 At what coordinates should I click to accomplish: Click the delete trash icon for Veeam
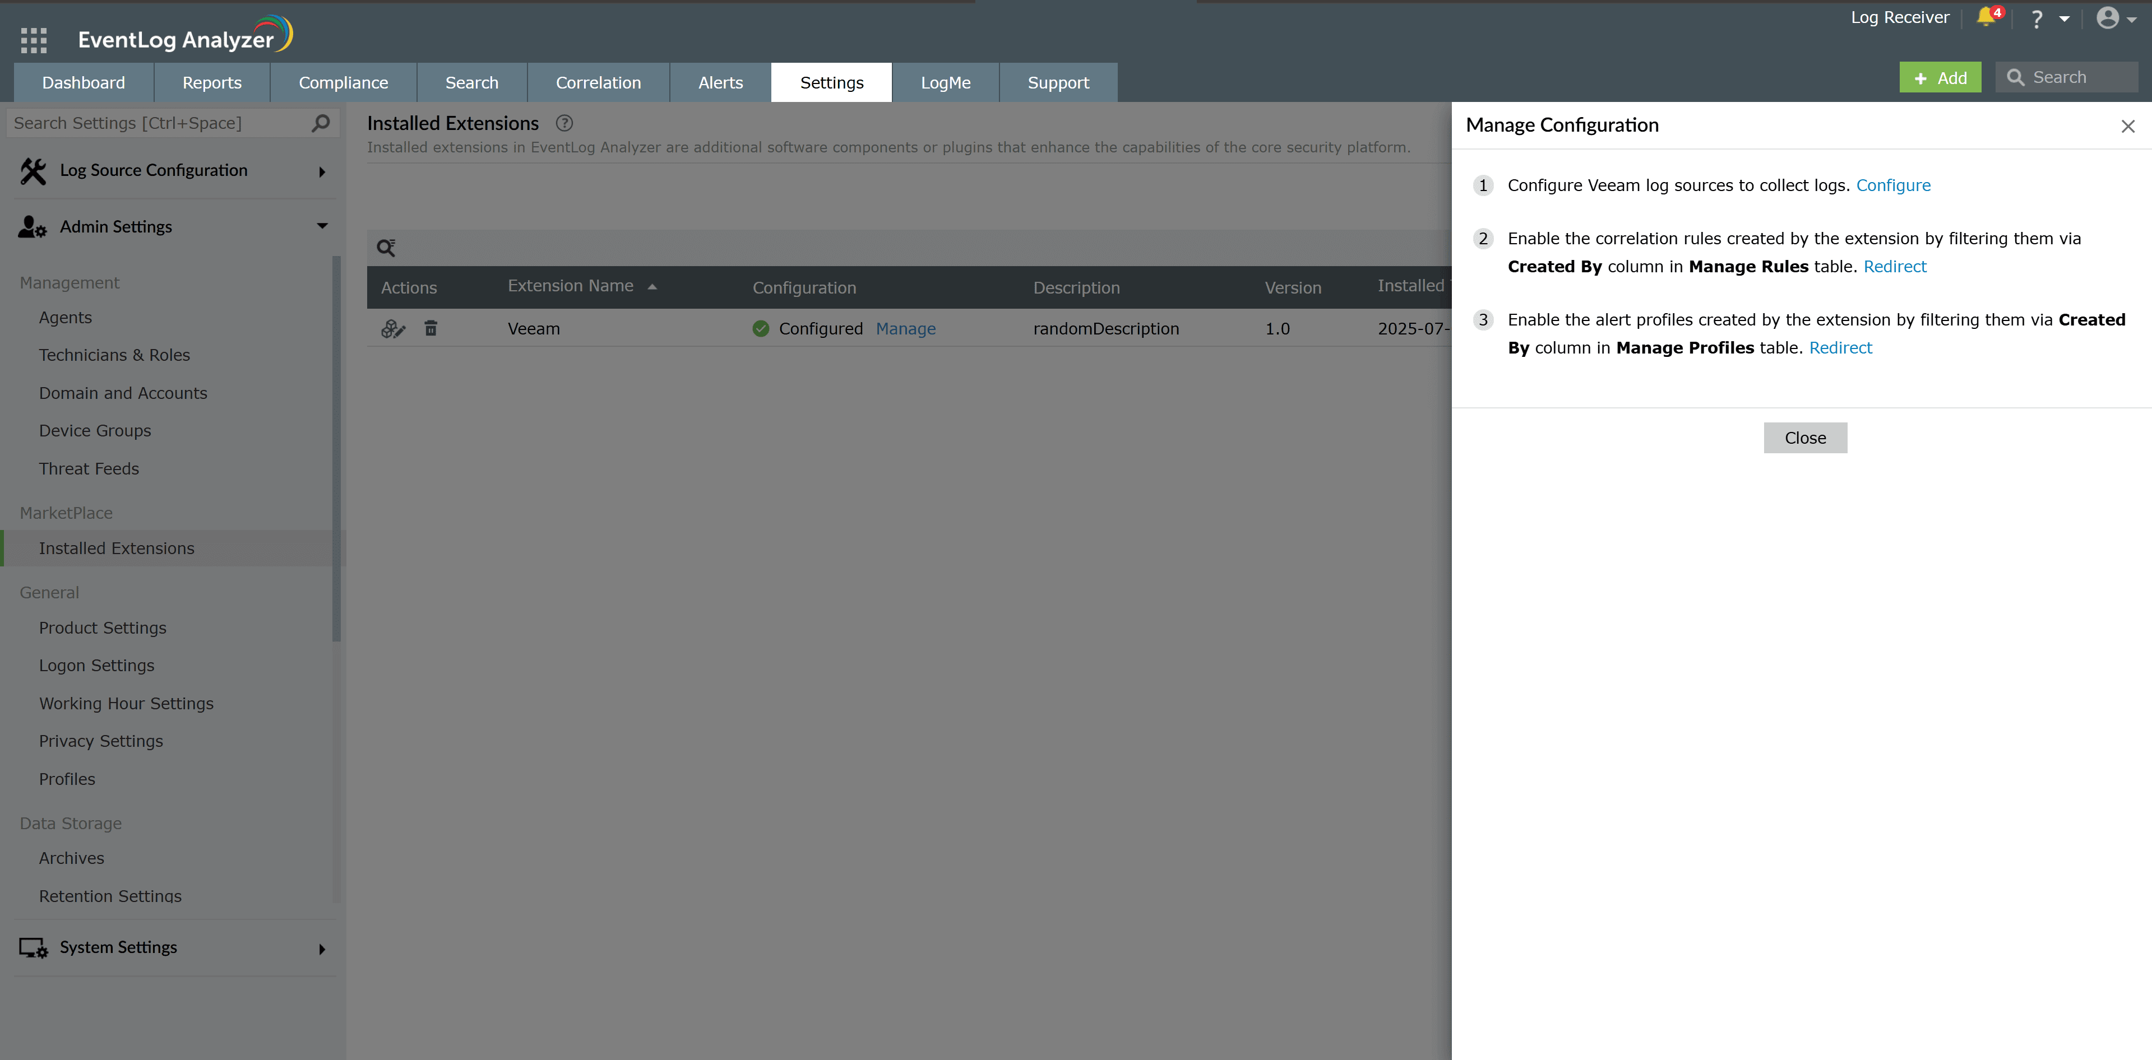point(431,328)
